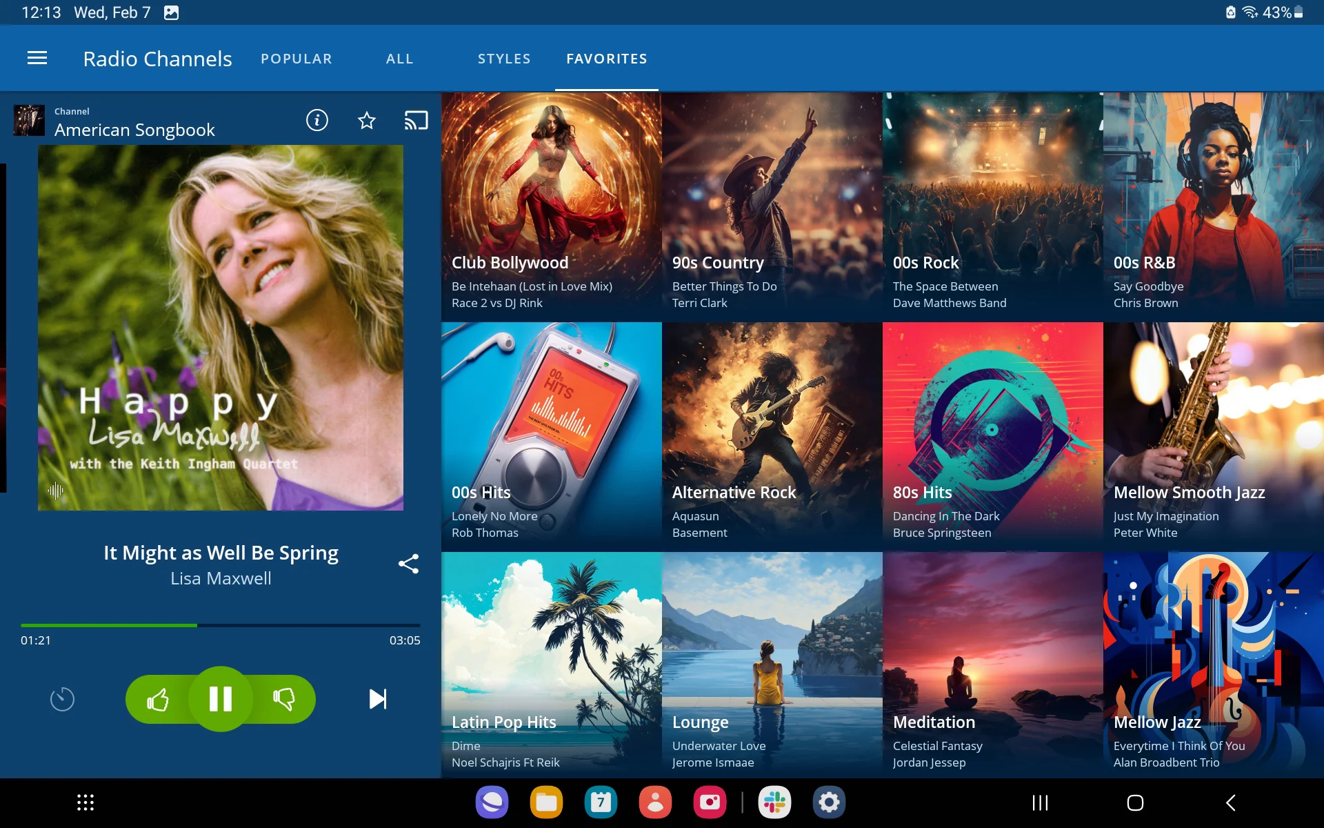Viewport: 1324px width, 828px height.
Task: Select the Favorites tab
Action: 607,59
